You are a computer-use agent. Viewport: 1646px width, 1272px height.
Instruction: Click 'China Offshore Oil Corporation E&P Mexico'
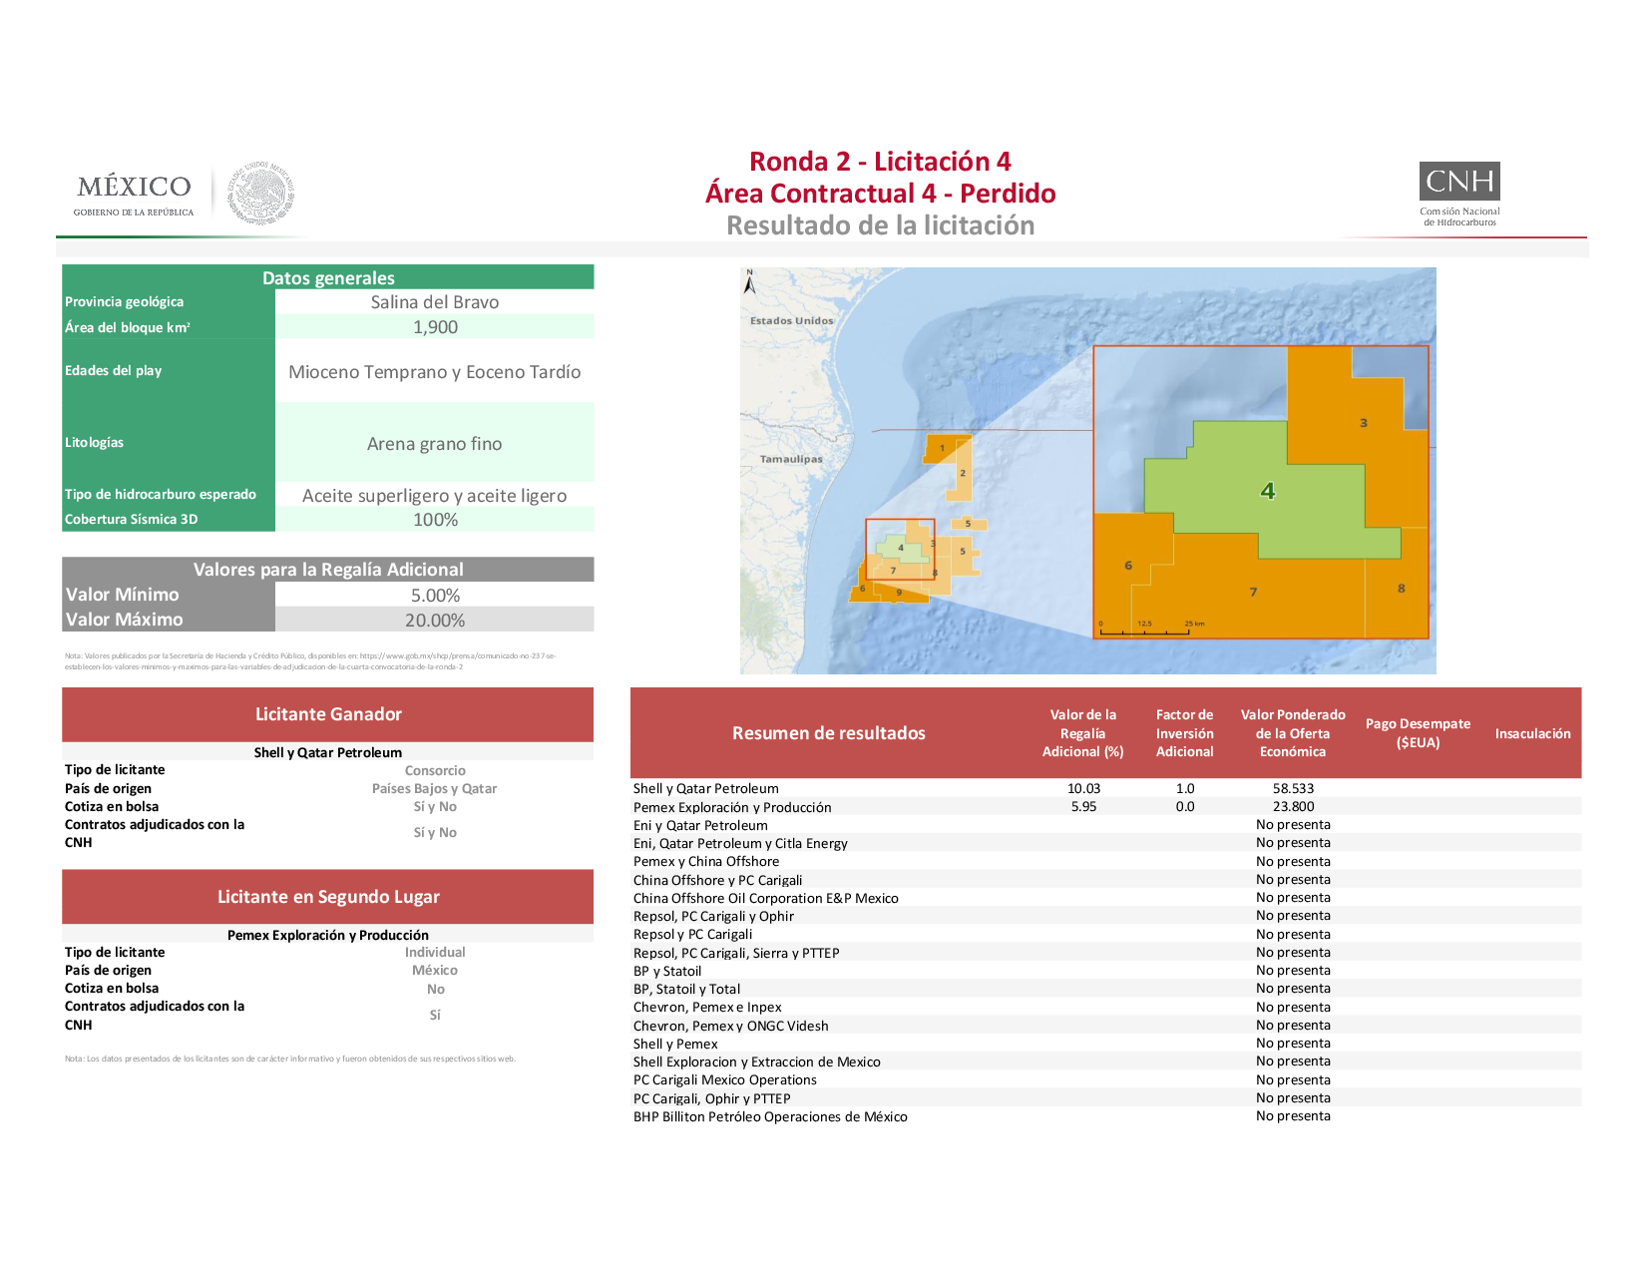[765, 899]
